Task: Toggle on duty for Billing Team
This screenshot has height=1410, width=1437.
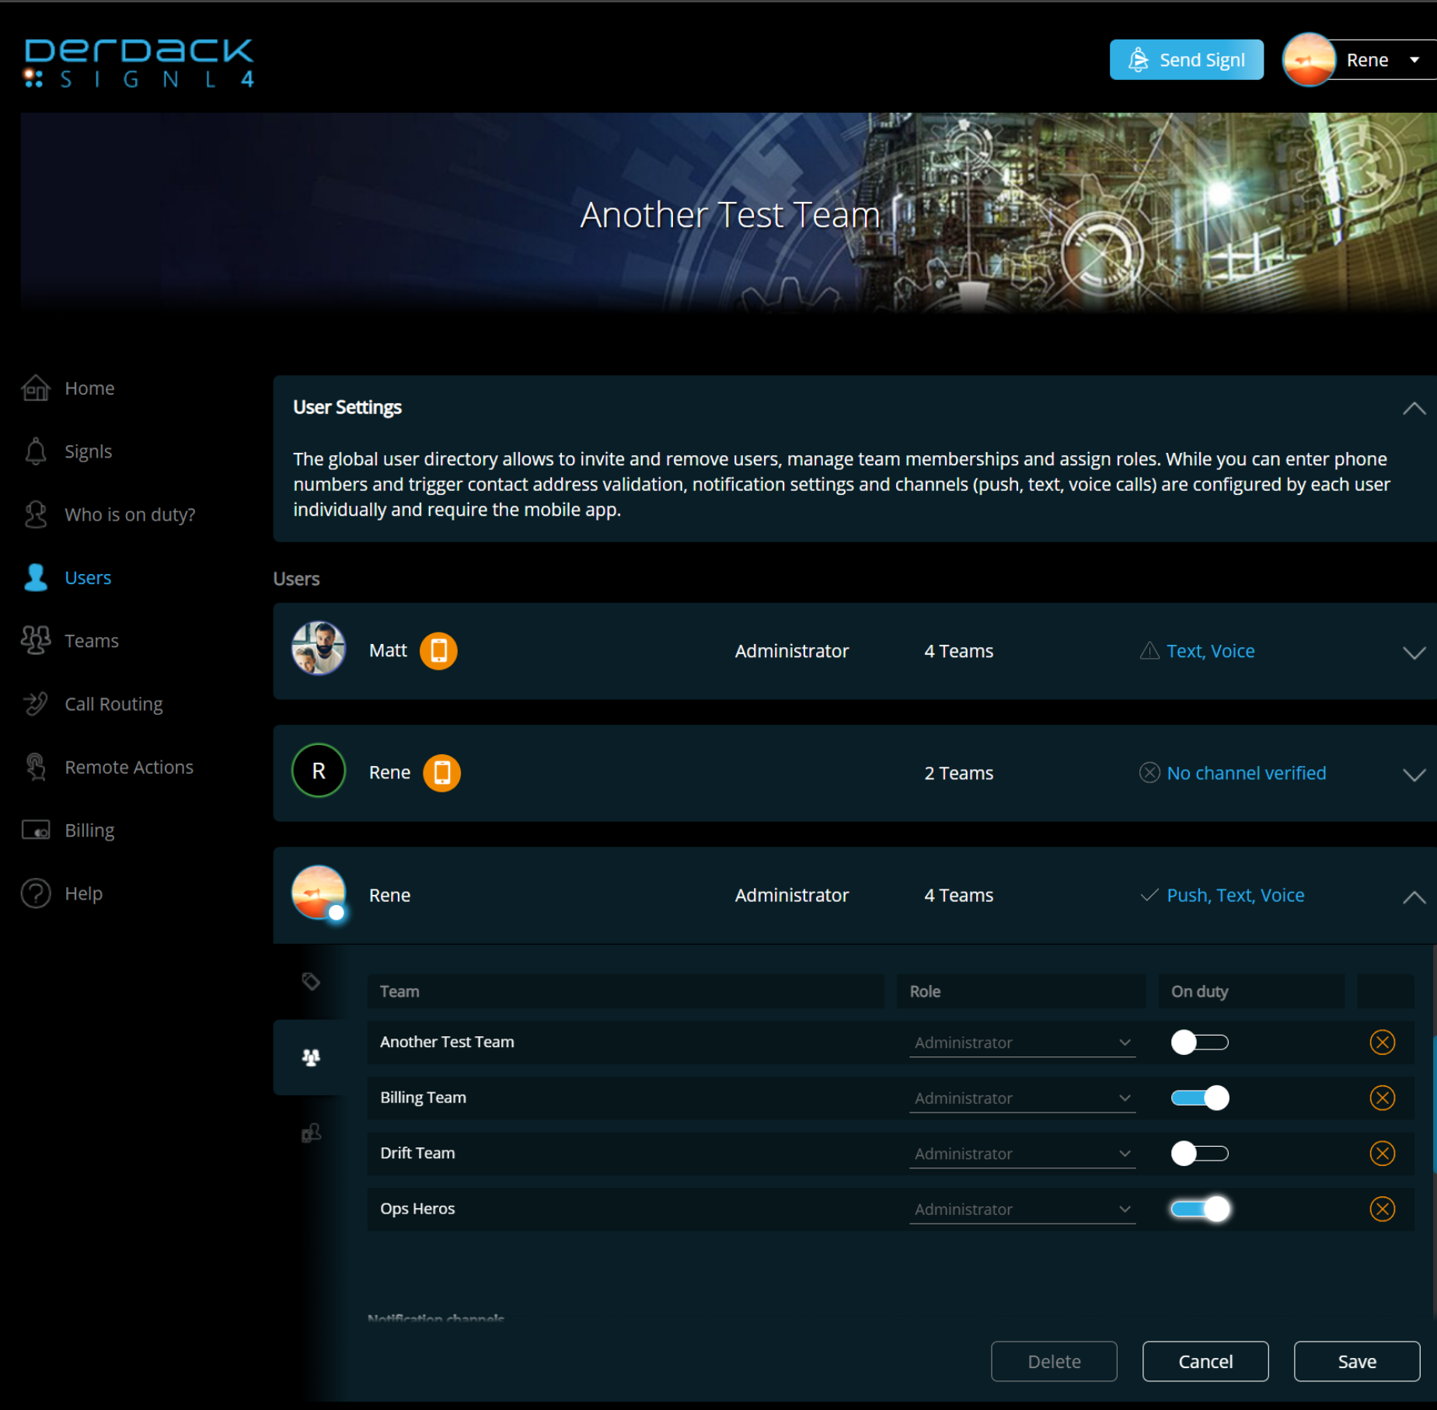Action: coord(1200,1098)
